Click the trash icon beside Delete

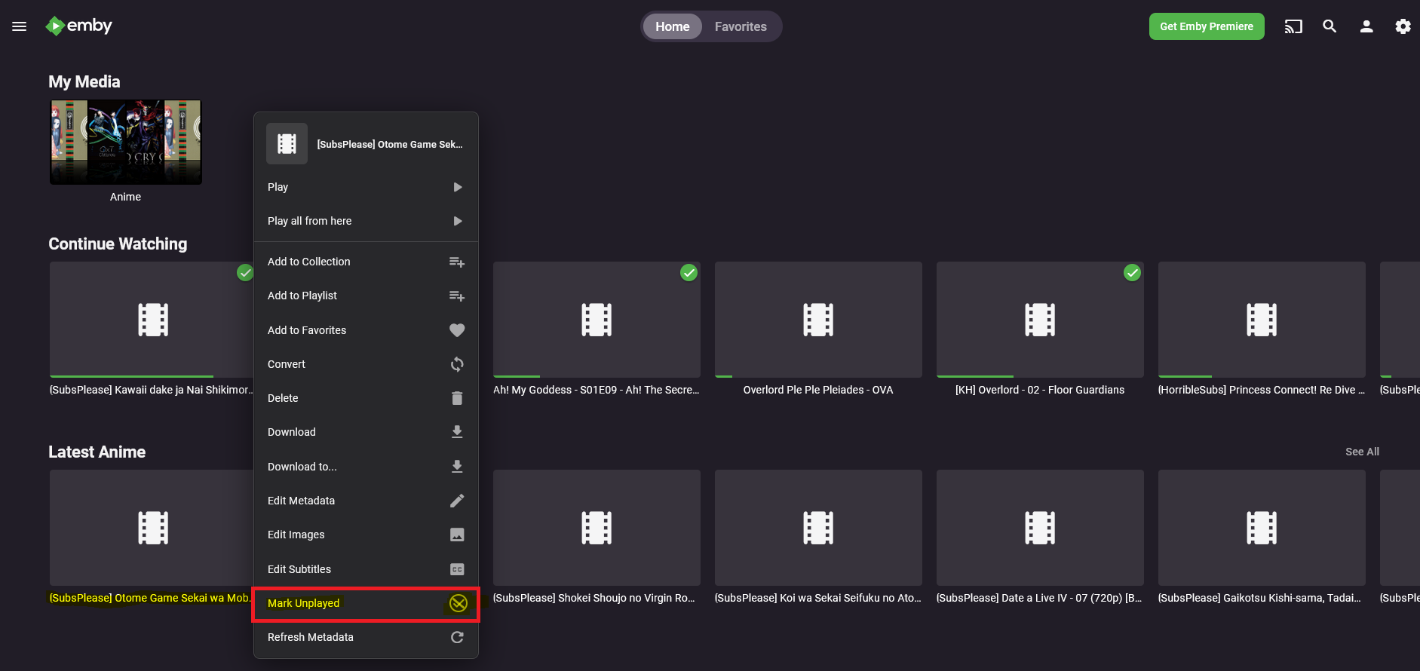click(457, 398)
